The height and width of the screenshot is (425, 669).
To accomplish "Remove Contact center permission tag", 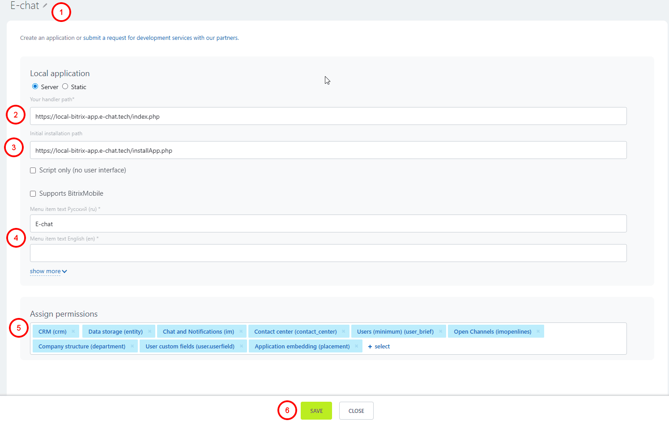I will pyautogui.click(x=343, y=331).
